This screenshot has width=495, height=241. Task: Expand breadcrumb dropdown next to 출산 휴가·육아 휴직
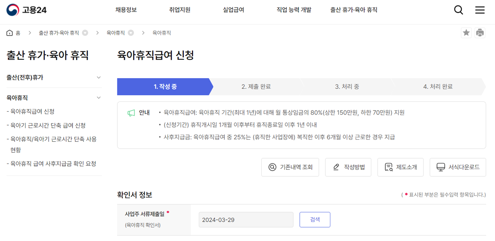85,33
